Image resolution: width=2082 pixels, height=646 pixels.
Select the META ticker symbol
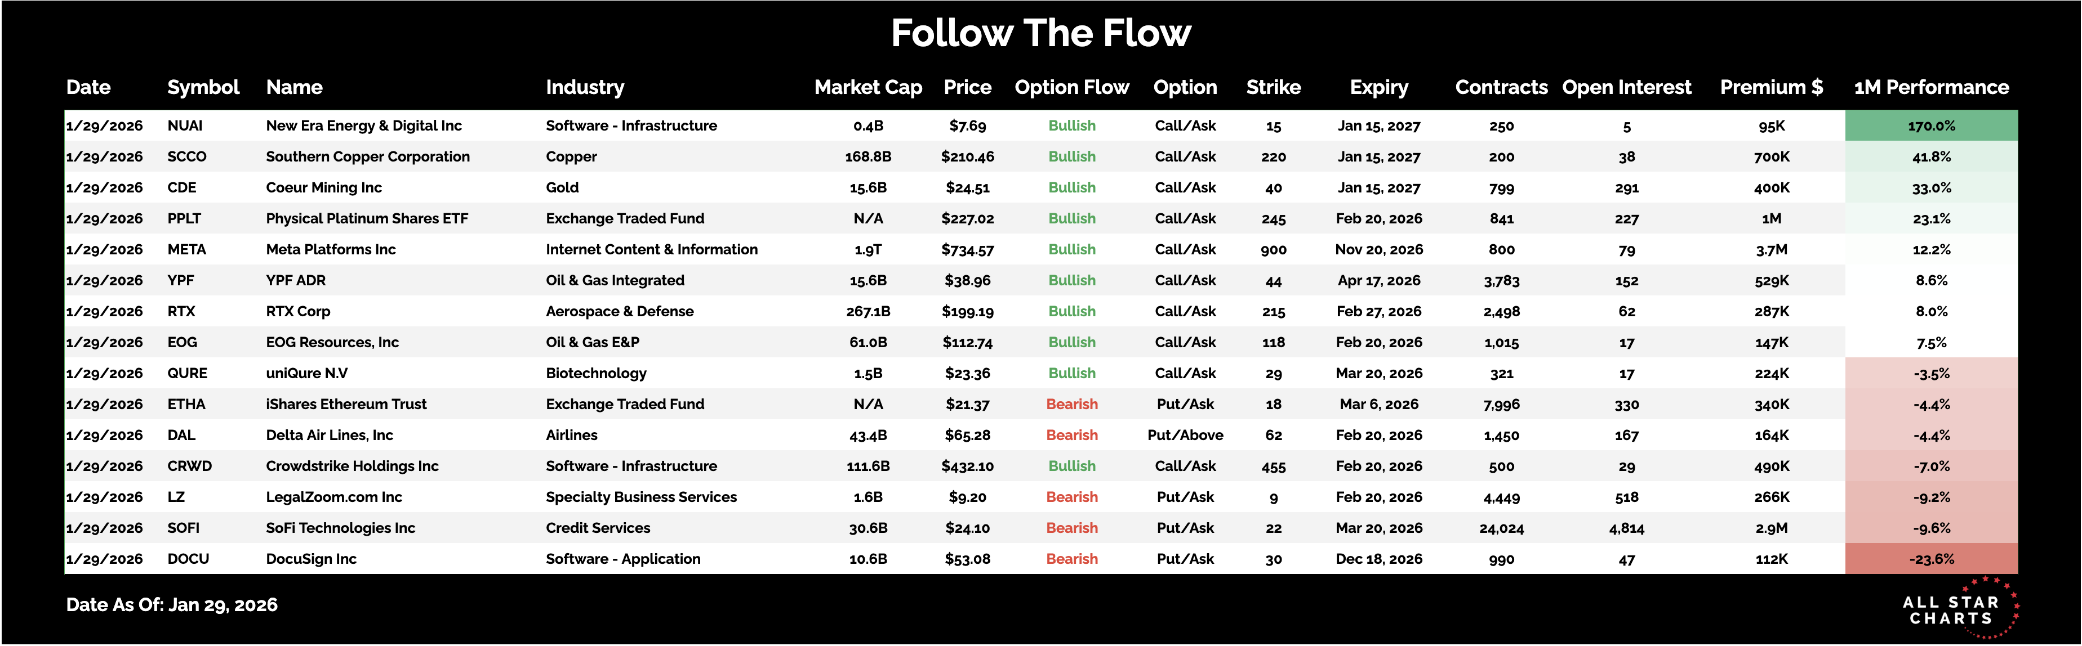tap(186, 249)
